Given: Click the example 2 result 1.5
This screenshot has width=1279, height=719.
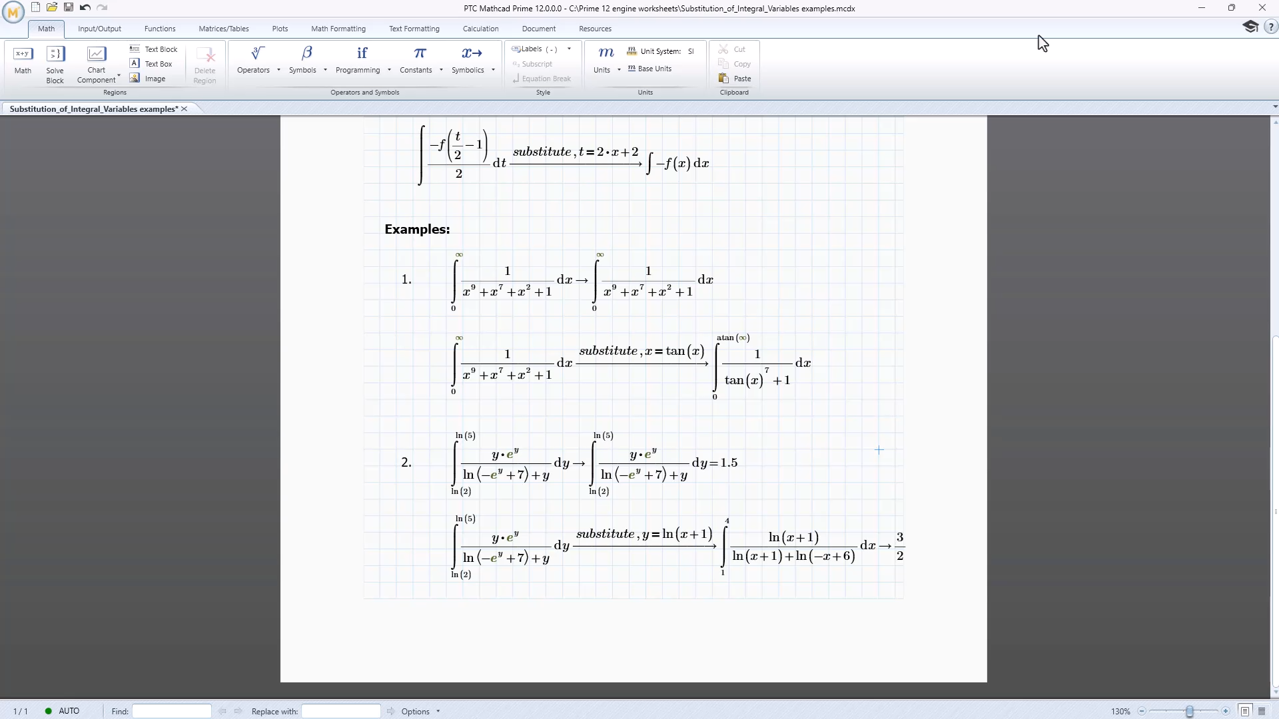Looking at the screenshot, I should (729, 463).
